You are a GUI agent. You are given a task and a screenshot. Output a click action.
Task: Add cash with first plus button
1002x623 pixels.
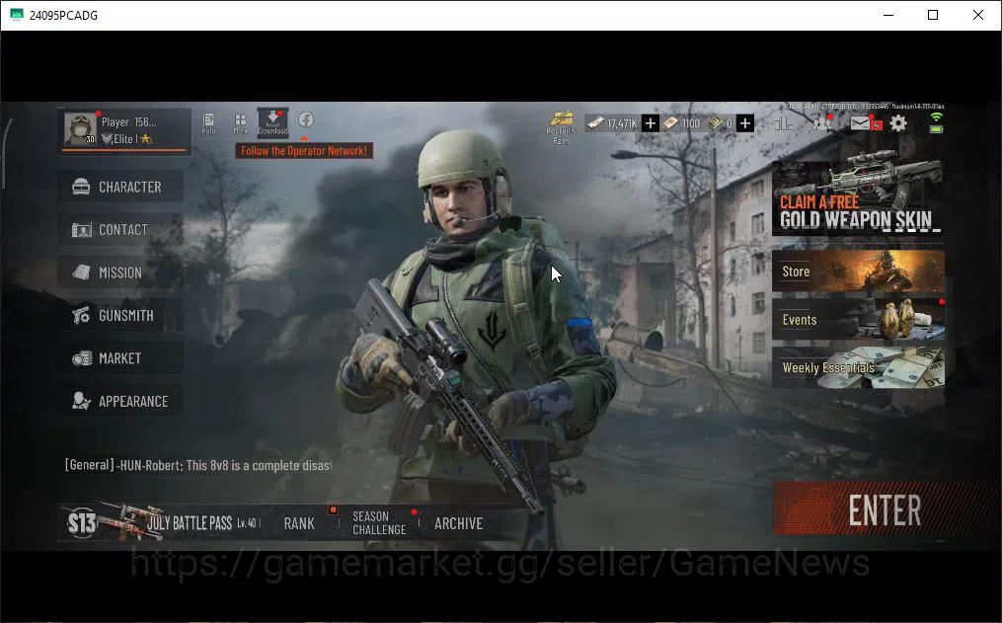(x=650, y=123)
